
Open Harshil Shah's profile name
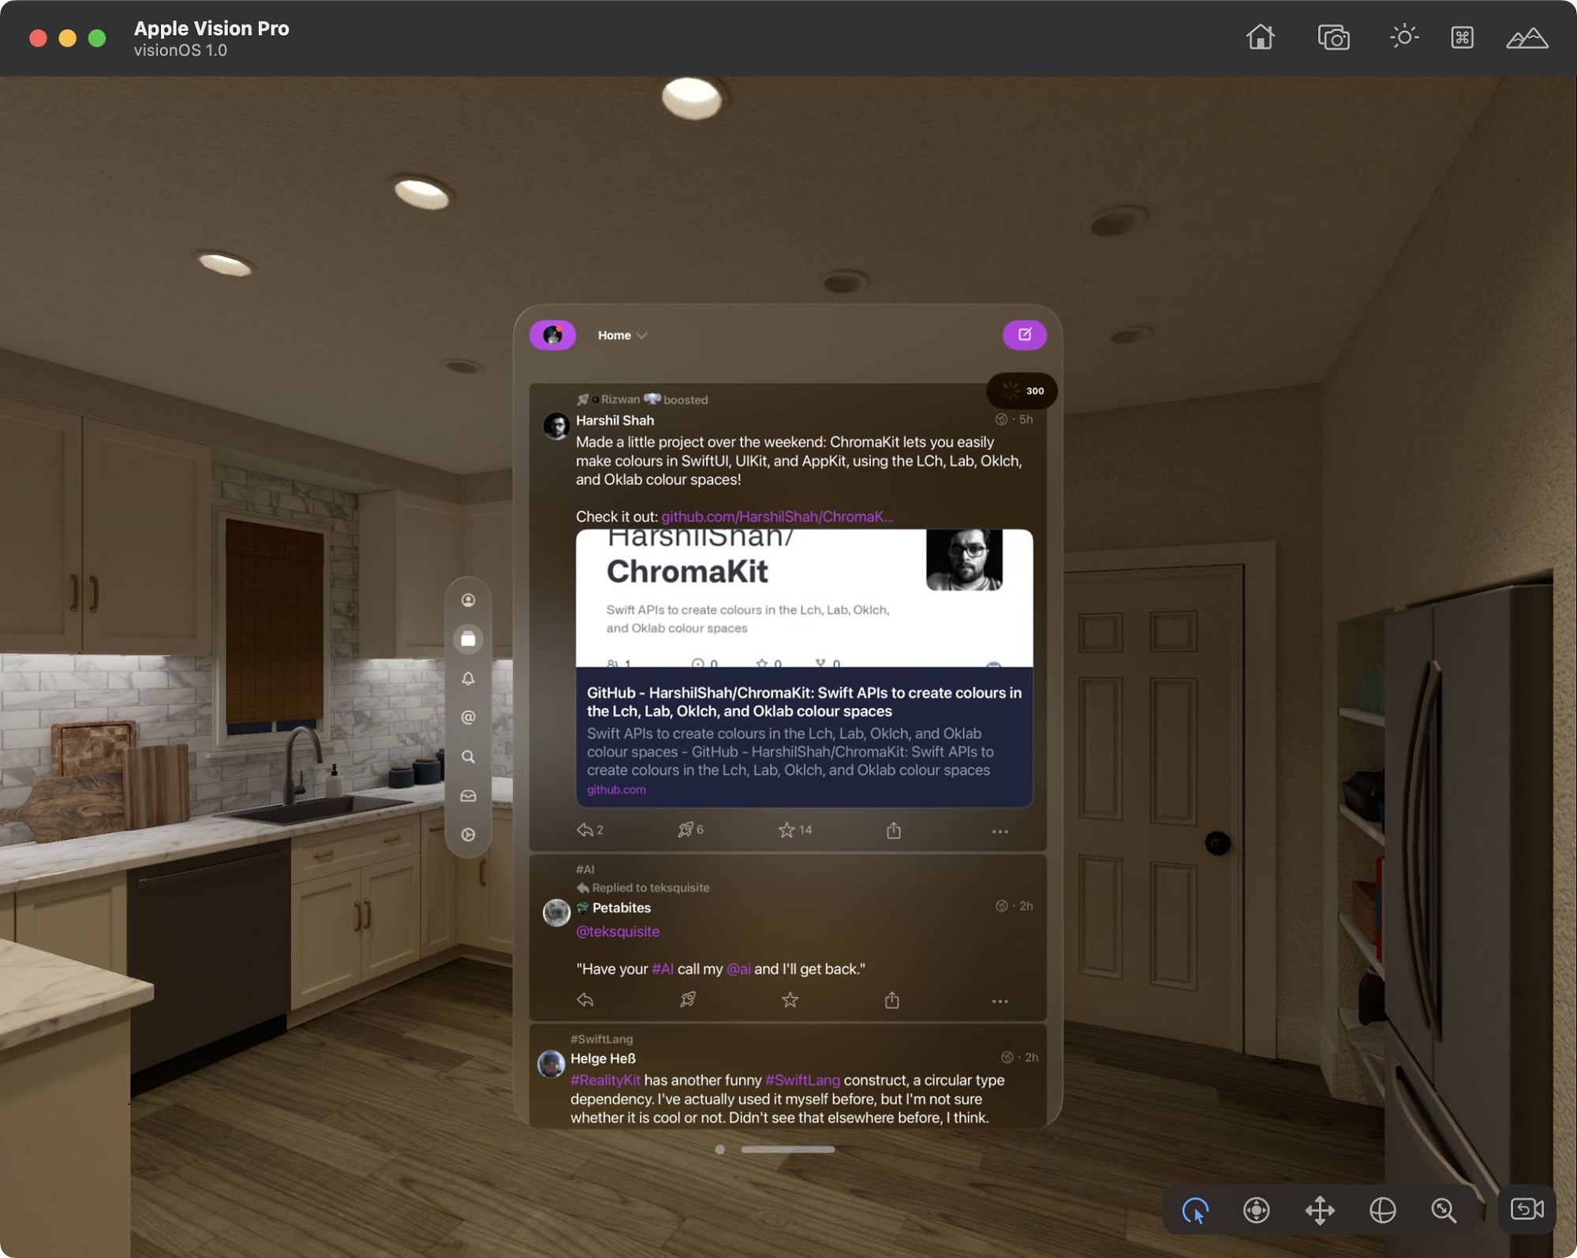615,420
